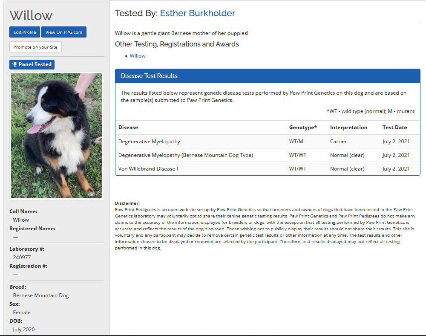Viewport: 426px width, 336px height.
Task: Open the View On PPG.com button
Action: [64, 32]
